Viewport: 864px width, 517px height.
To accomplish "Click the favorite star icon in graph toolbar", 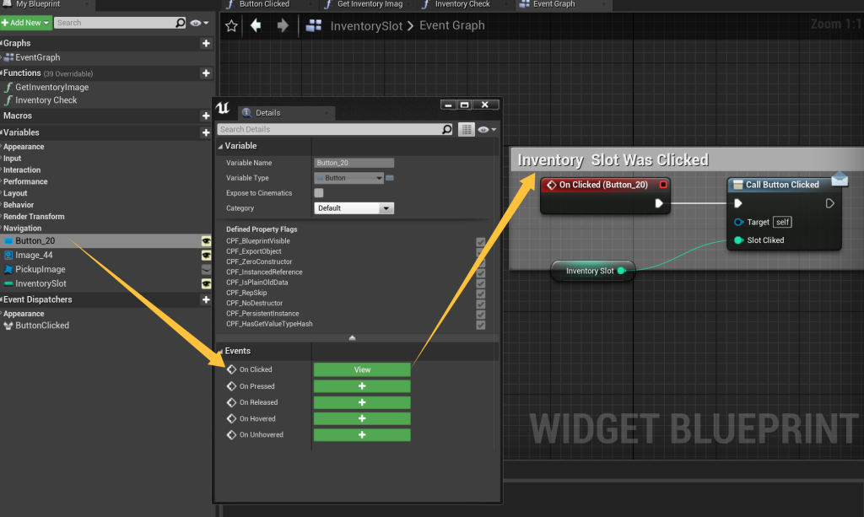I will (x=231, y=25).
